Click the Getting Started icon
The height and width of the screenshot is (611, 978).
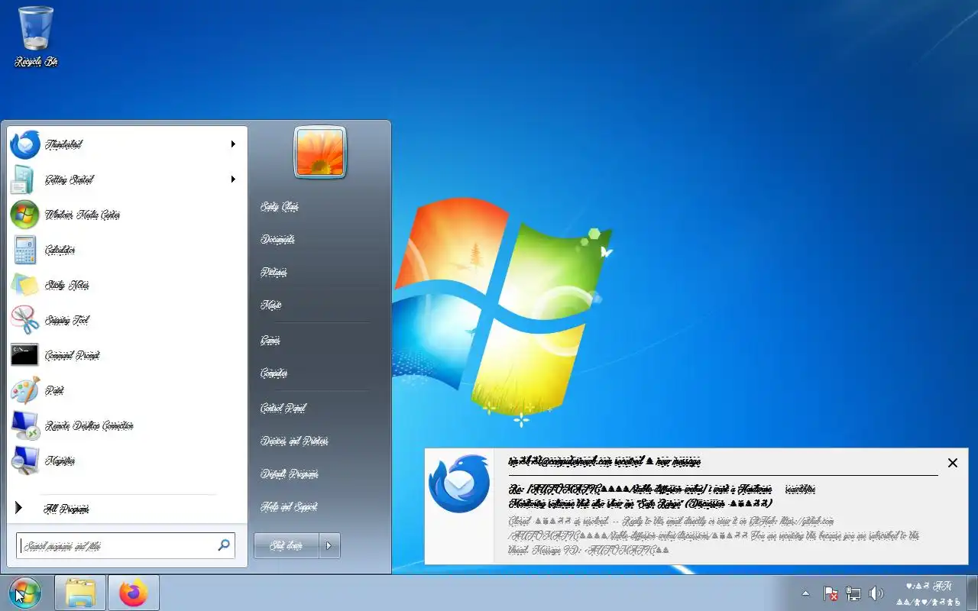pyautogui.click(x=22, y=179)
